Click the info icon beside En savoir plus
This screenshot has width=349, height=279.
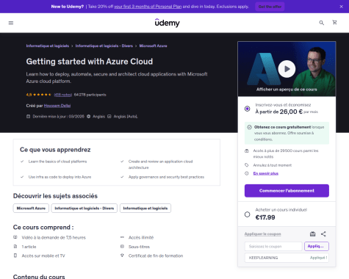[247, 173]
